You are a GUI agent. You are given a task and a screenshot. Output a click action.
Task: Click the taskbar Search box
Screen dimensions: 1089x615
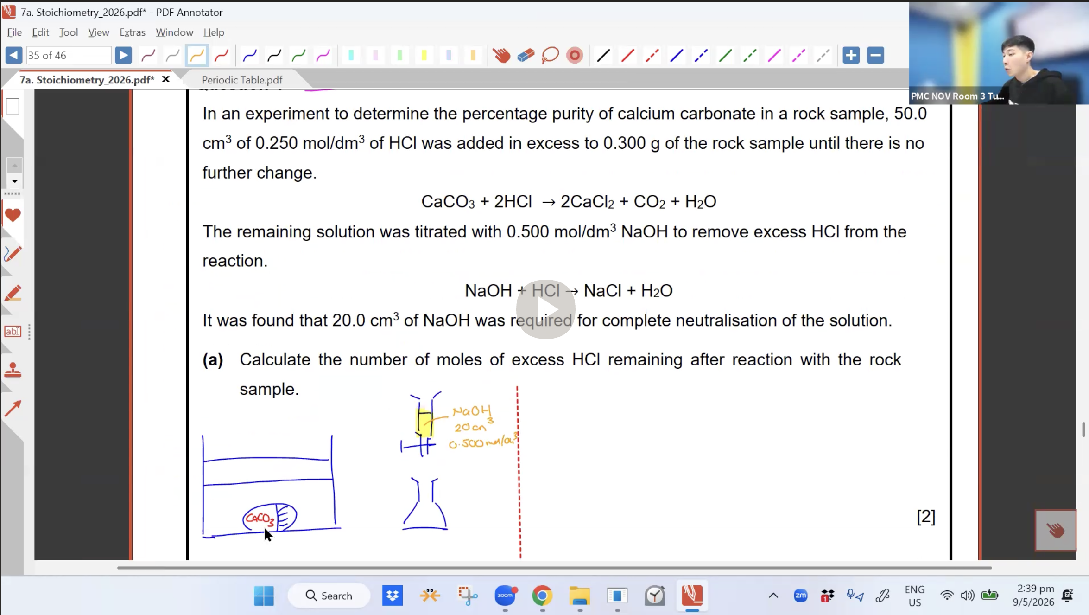(329, 596)
